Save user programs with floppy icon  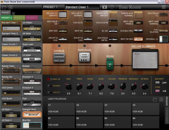(161, 99)
